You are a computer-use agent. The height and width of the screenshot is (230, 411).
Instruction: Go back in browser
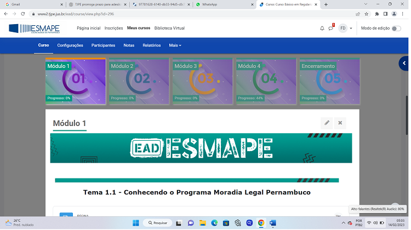point(6,14)
